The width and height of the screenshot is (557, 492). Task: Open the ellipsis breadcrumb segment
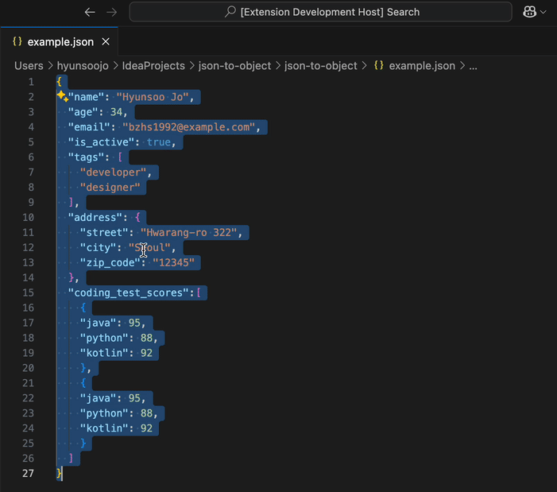pos(473,66)
